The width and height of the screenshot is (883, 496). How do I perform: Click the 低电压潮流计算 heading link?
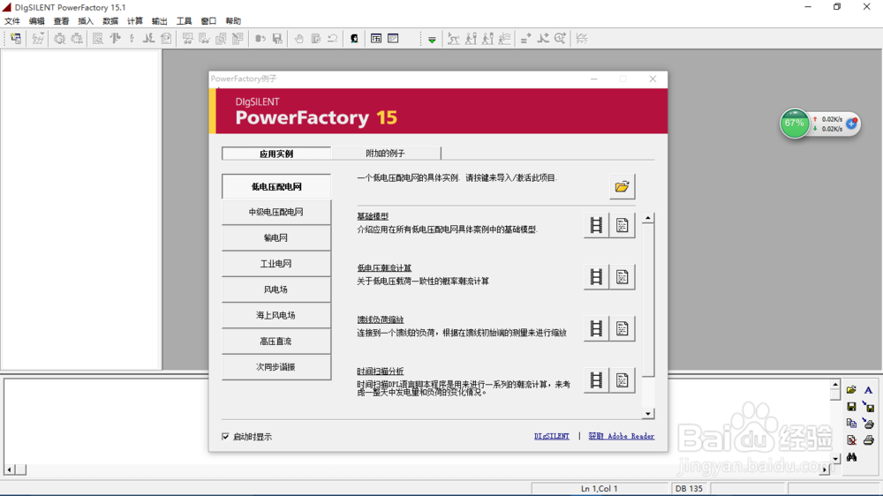pos(384,268)
